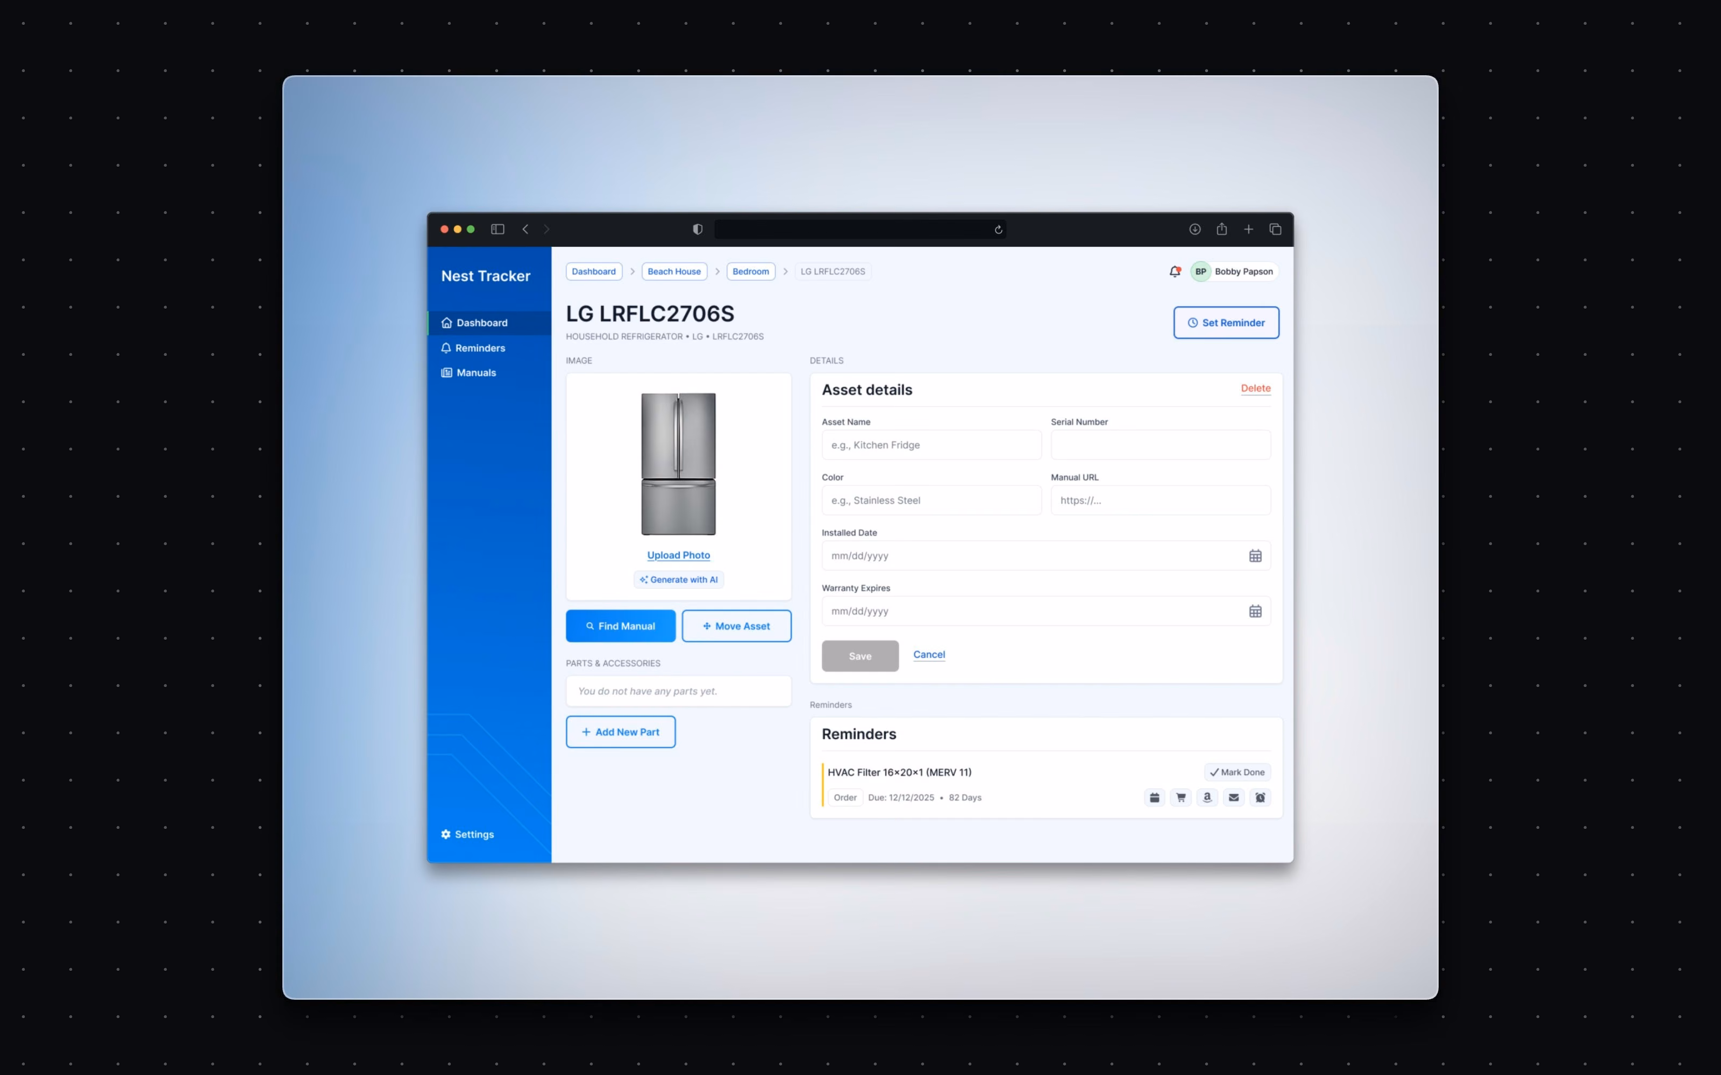This screenshot has width=1721, height=1075.
Task: Open Warranty Expires calendar picker icon
Action: [1255, 612]
